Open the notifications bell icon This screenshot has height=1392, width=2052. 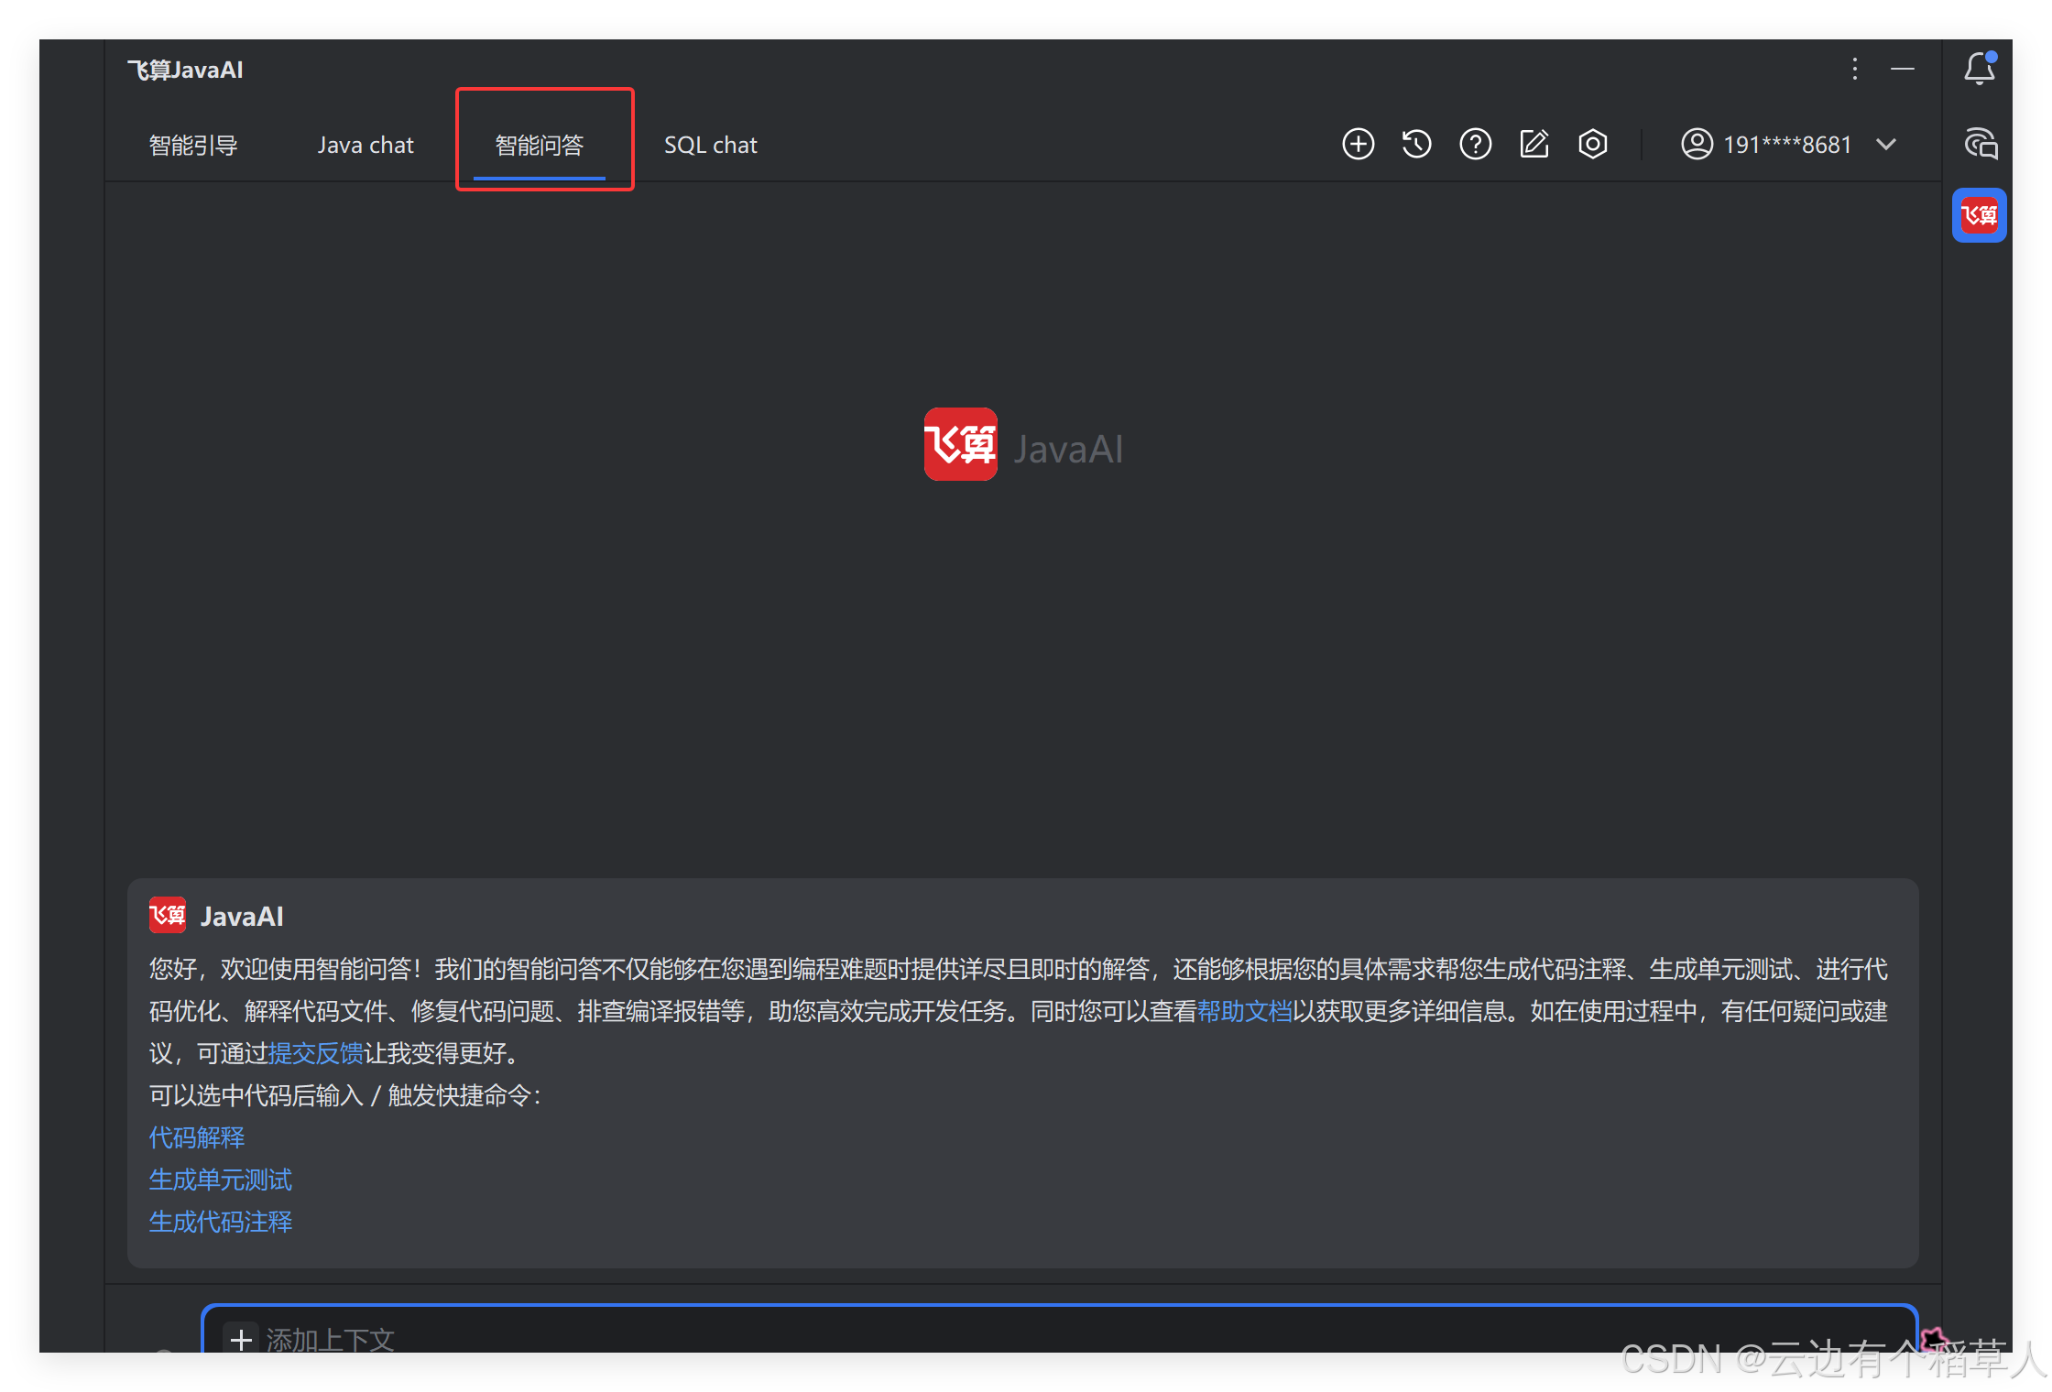click(x=1980, y=69)
